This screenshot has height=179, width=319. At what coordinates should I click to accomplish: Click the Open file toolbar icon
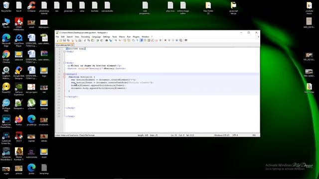[61, 40]
